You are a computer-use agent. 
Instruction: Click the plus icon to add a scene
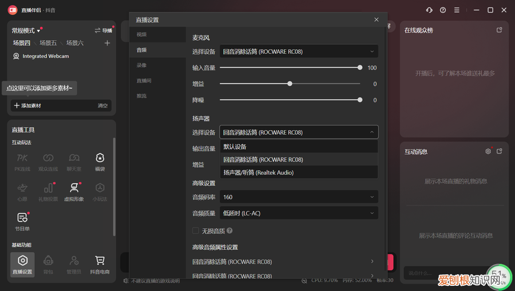click(107, 43)
